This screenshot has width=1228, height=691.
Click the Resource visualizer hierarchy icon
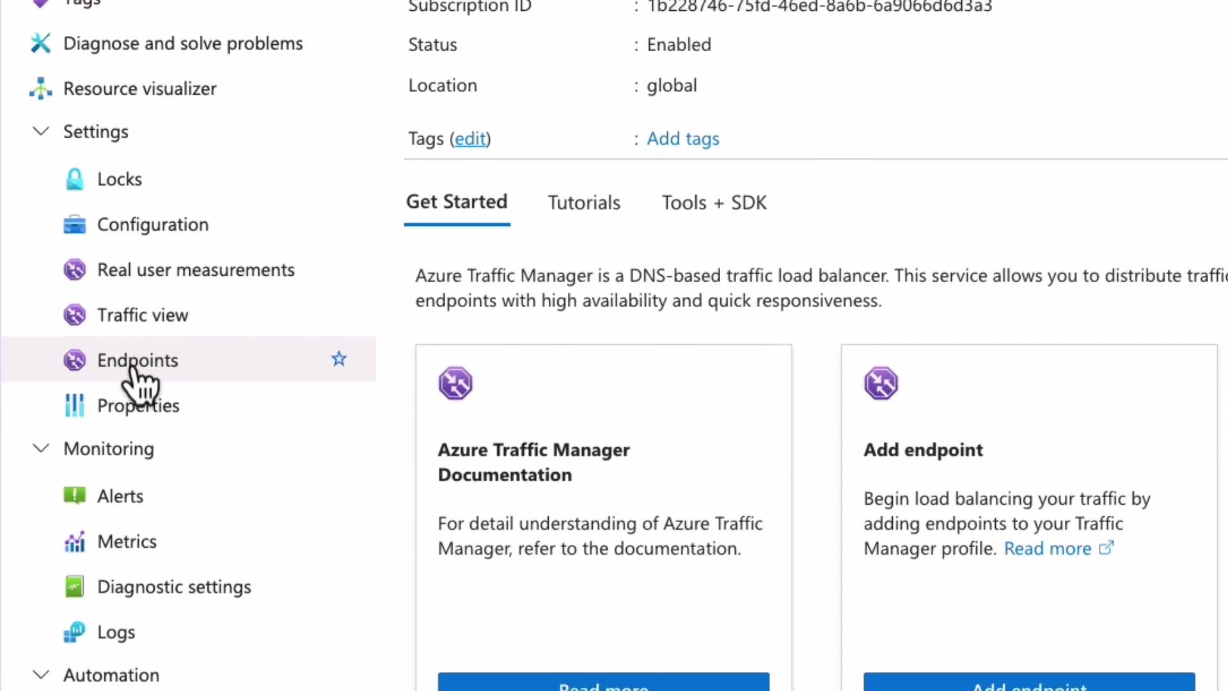[x=40, y=88]
